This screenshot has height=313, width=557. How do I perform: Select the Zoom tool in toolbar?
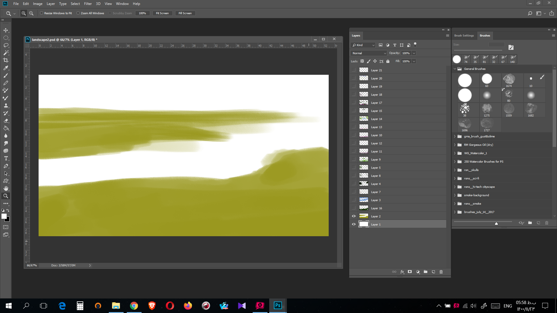(x=6, y=196)
